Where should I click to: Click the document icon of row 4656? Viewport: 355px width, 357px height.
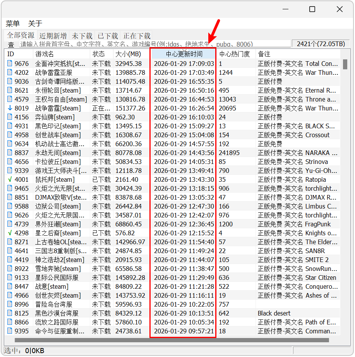coord(10,161)
